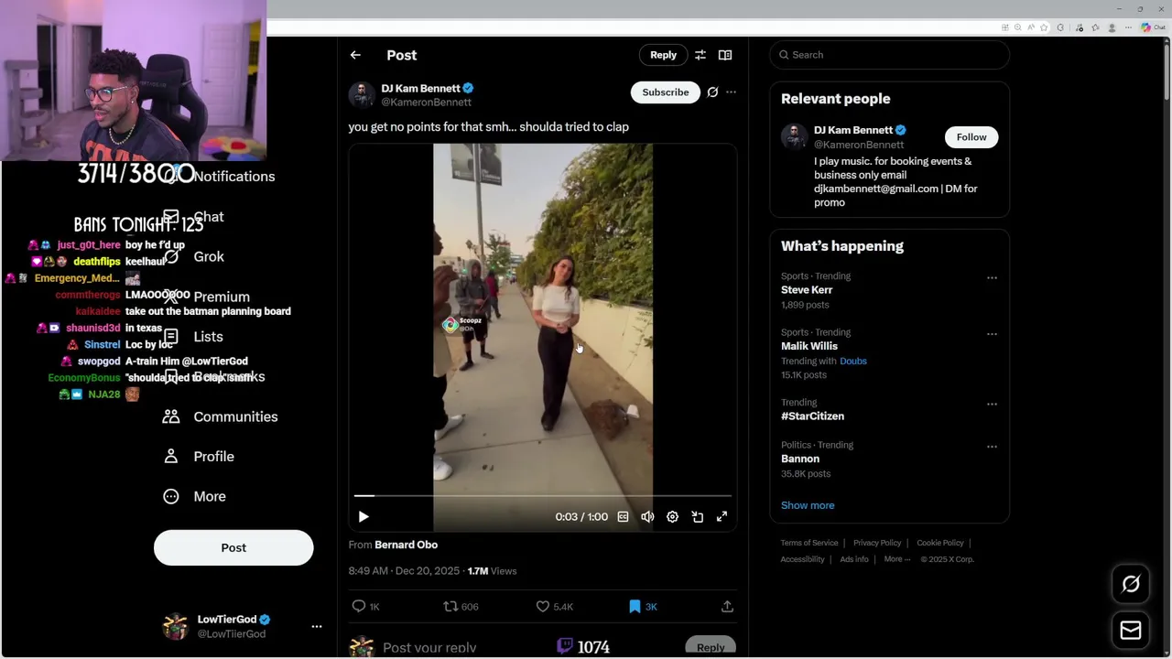Open the #StarCitizen trending topic
The width and height of the screenshot is (1172, 659).
(x=812, y=416)
